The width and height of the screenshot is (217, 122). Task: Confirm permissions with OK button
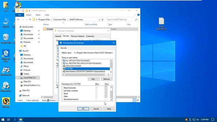[x=83, y=109]
